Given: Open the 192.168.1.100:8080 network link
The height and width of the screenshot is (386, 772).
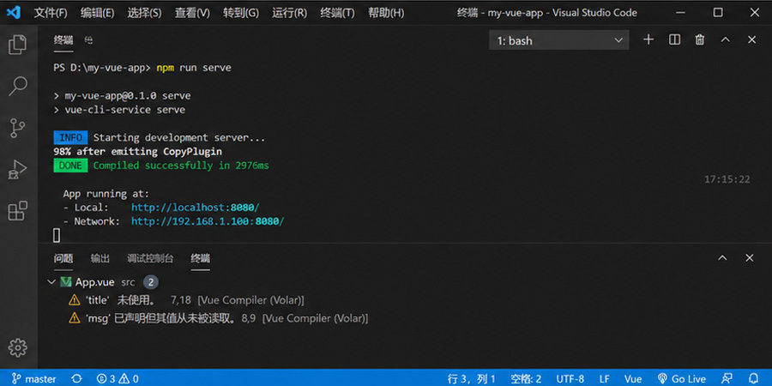Looking at the screenshot, I should [208, 221].
